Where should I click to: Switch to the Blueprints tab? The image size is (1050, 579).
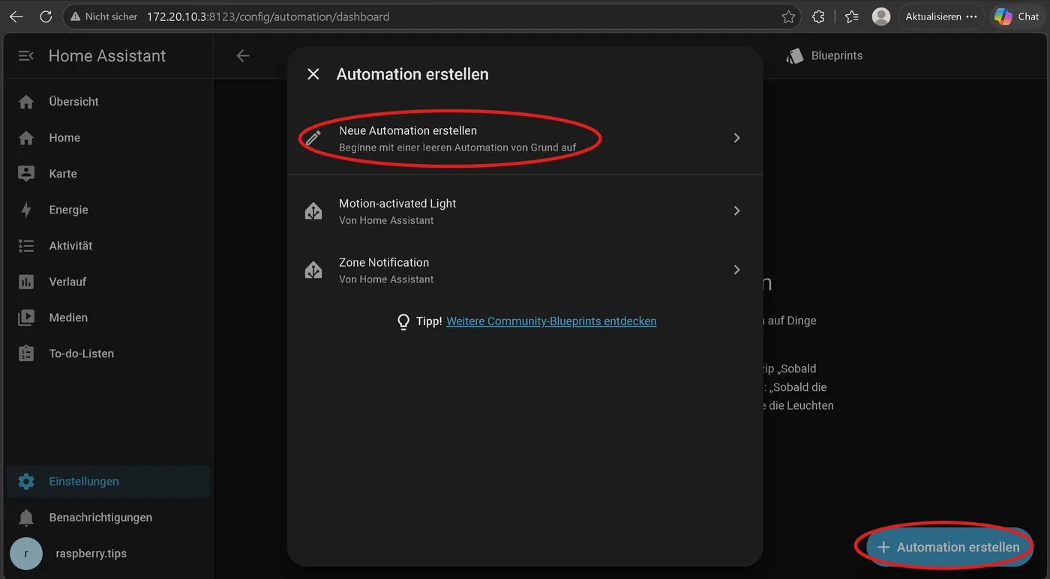pyautogui.click(x=825, y=55)
